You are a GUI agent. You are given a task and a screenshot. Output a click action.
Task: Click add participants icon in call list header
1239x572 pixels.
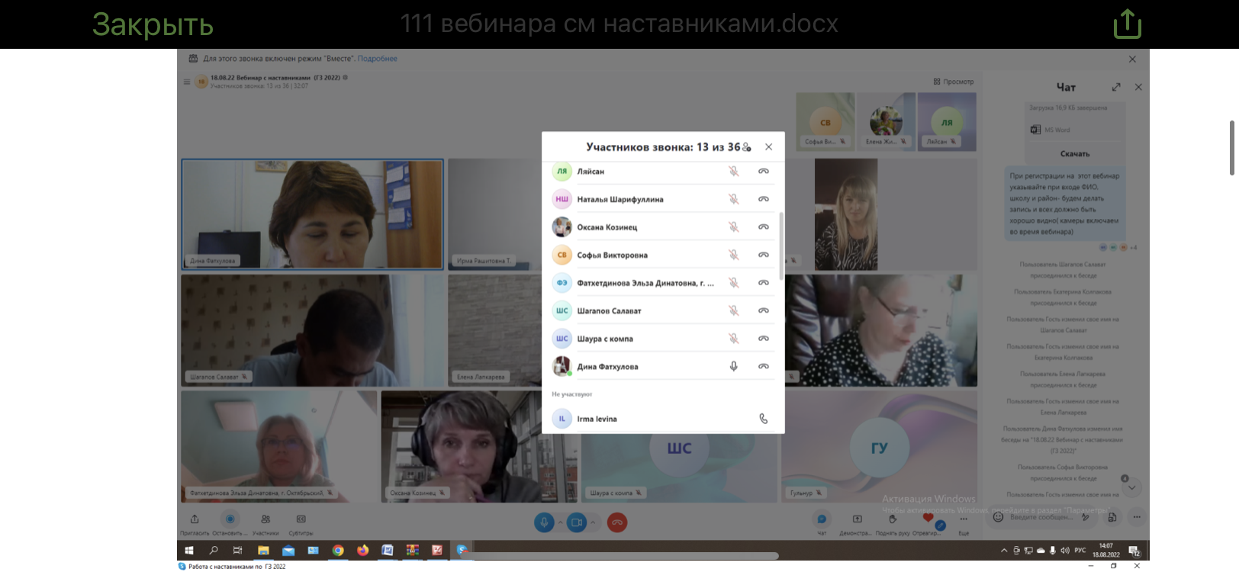747,147
